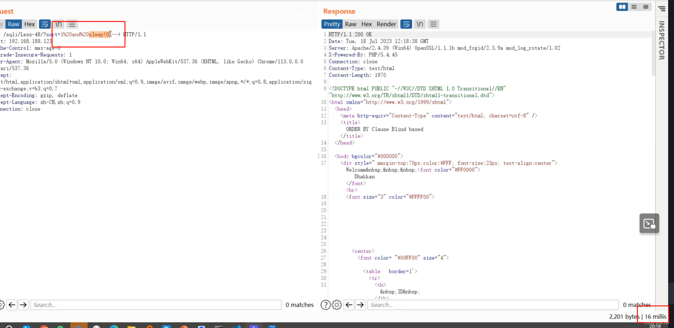Viewport: 674px width, 328px height.
Task: Click the Response panel vertical scrollbar
Action: coord(653,54)
